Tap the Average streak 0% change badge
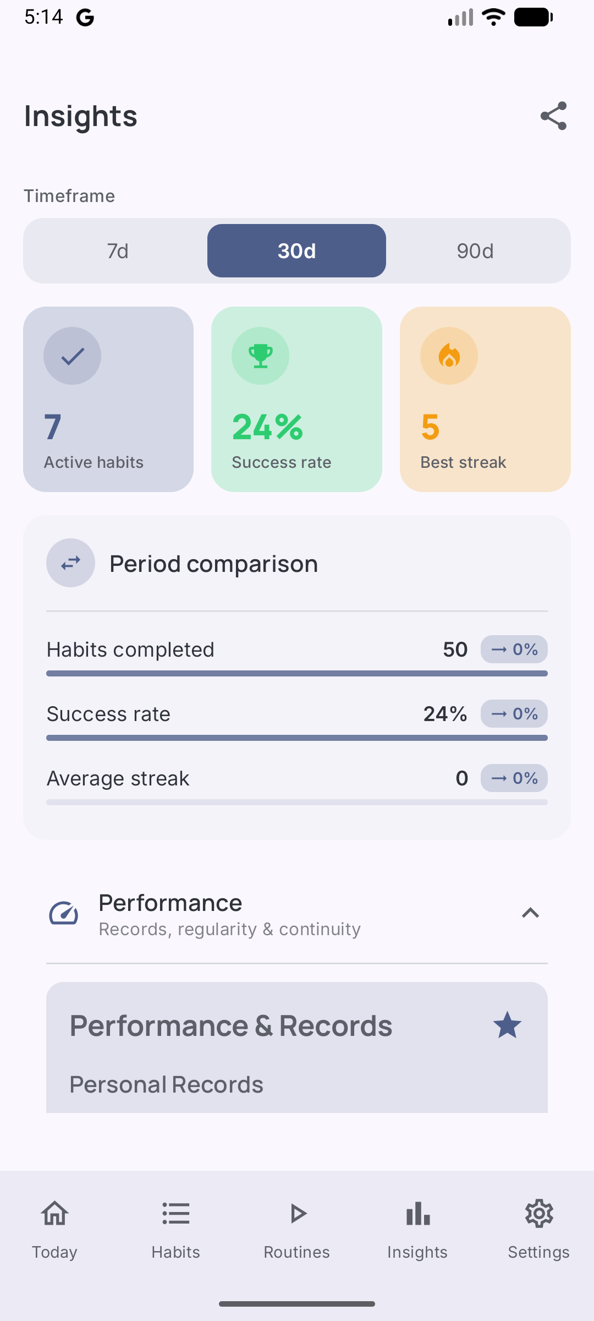This screenshot has width=594, height=1321. pos(514,778)
